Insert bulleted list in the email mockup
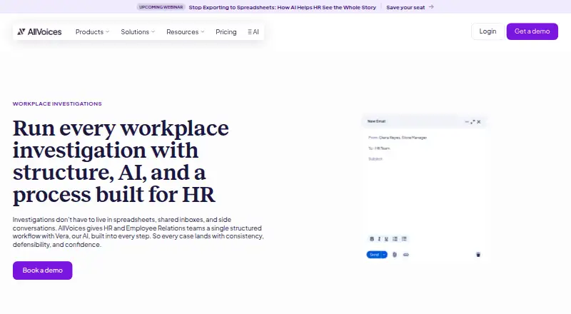 [404, 239]
